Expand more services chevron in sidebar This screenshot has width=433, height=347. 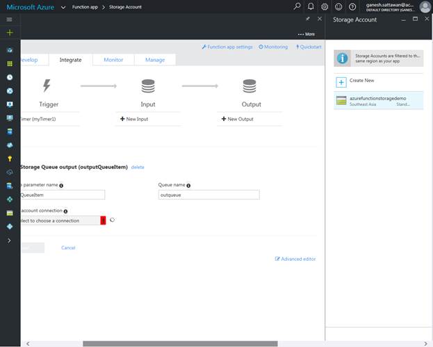coord(9,240)
